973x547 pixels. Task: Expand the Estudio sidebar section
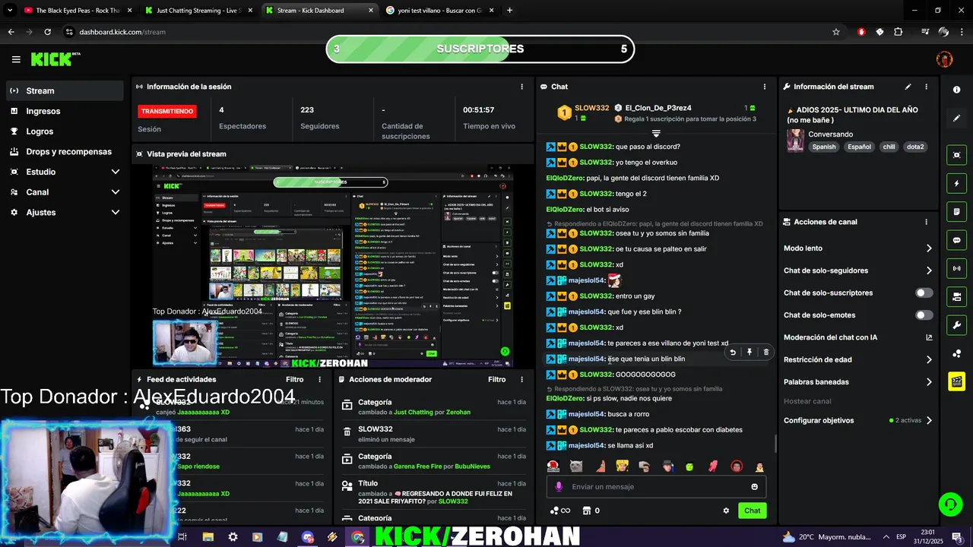(65, 172)
